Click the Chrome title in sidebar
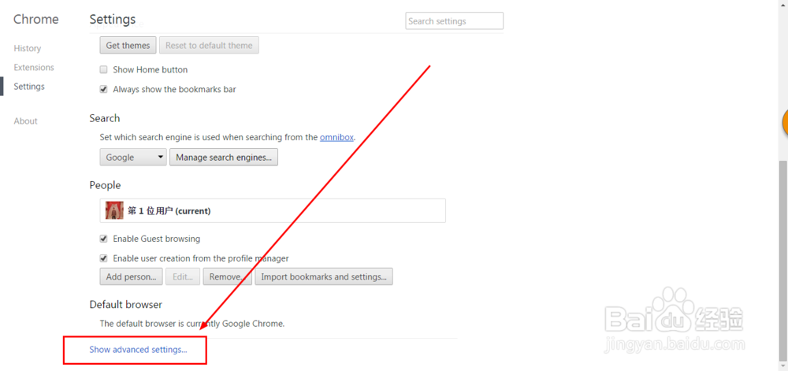 click(35, 19)
